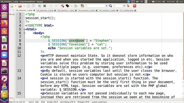Open the New file template dropdown arrow
This screenshot has height=103, width=184.
(15, 6)
